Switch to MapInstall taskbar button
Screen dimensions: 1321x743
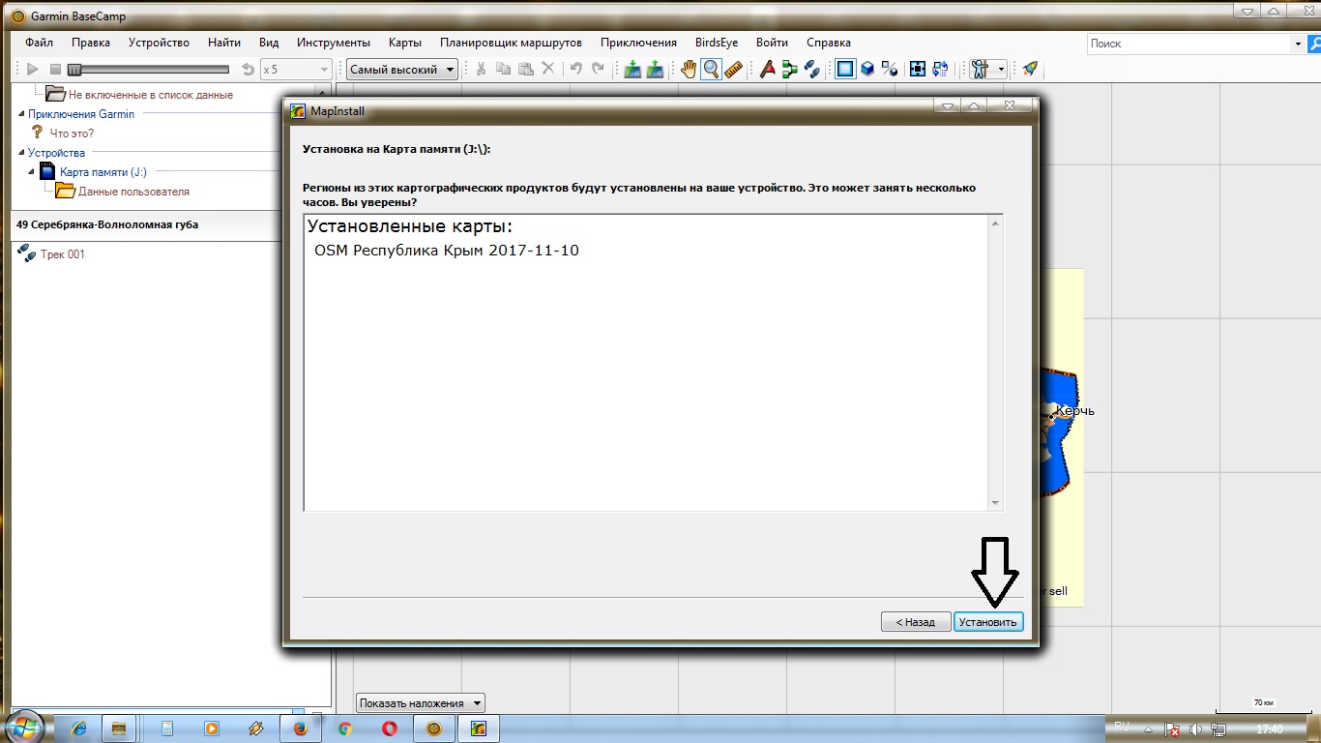coord(479,728)
